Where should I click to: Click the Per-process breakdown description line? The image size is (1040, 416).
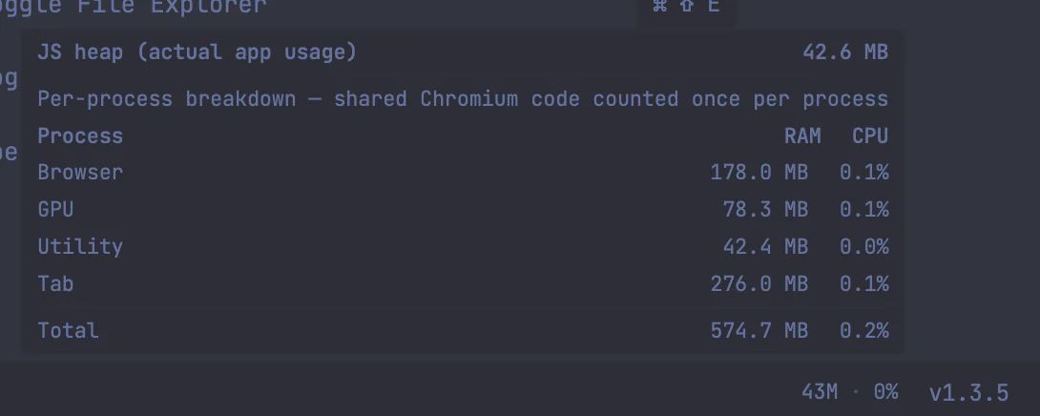coord(463,99)
